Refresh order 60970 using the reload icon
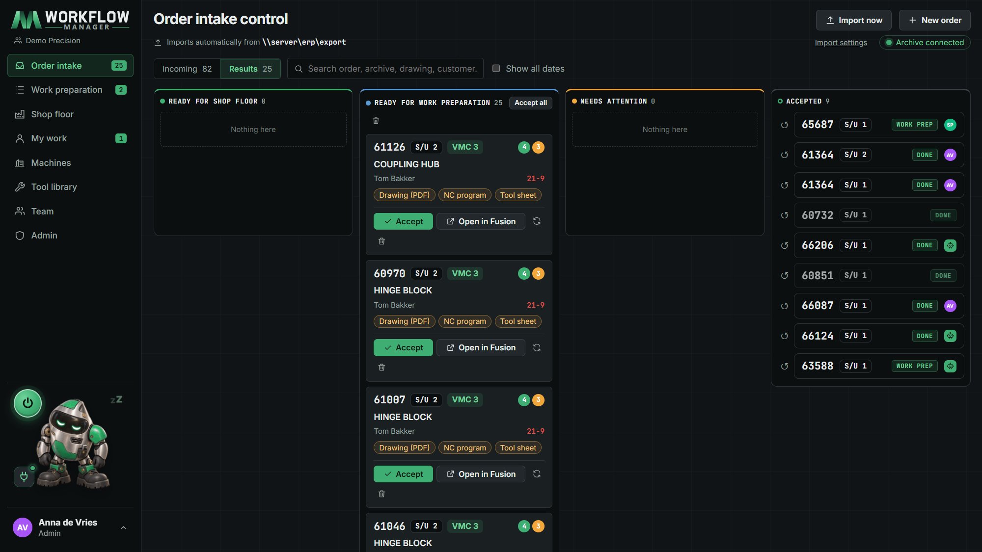982x552 pixels. click(537, 347)
